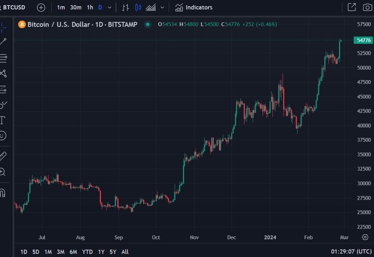Click the 54776 current price label
The width and height of the screenshot is (374, 257).
pos(364,40)
